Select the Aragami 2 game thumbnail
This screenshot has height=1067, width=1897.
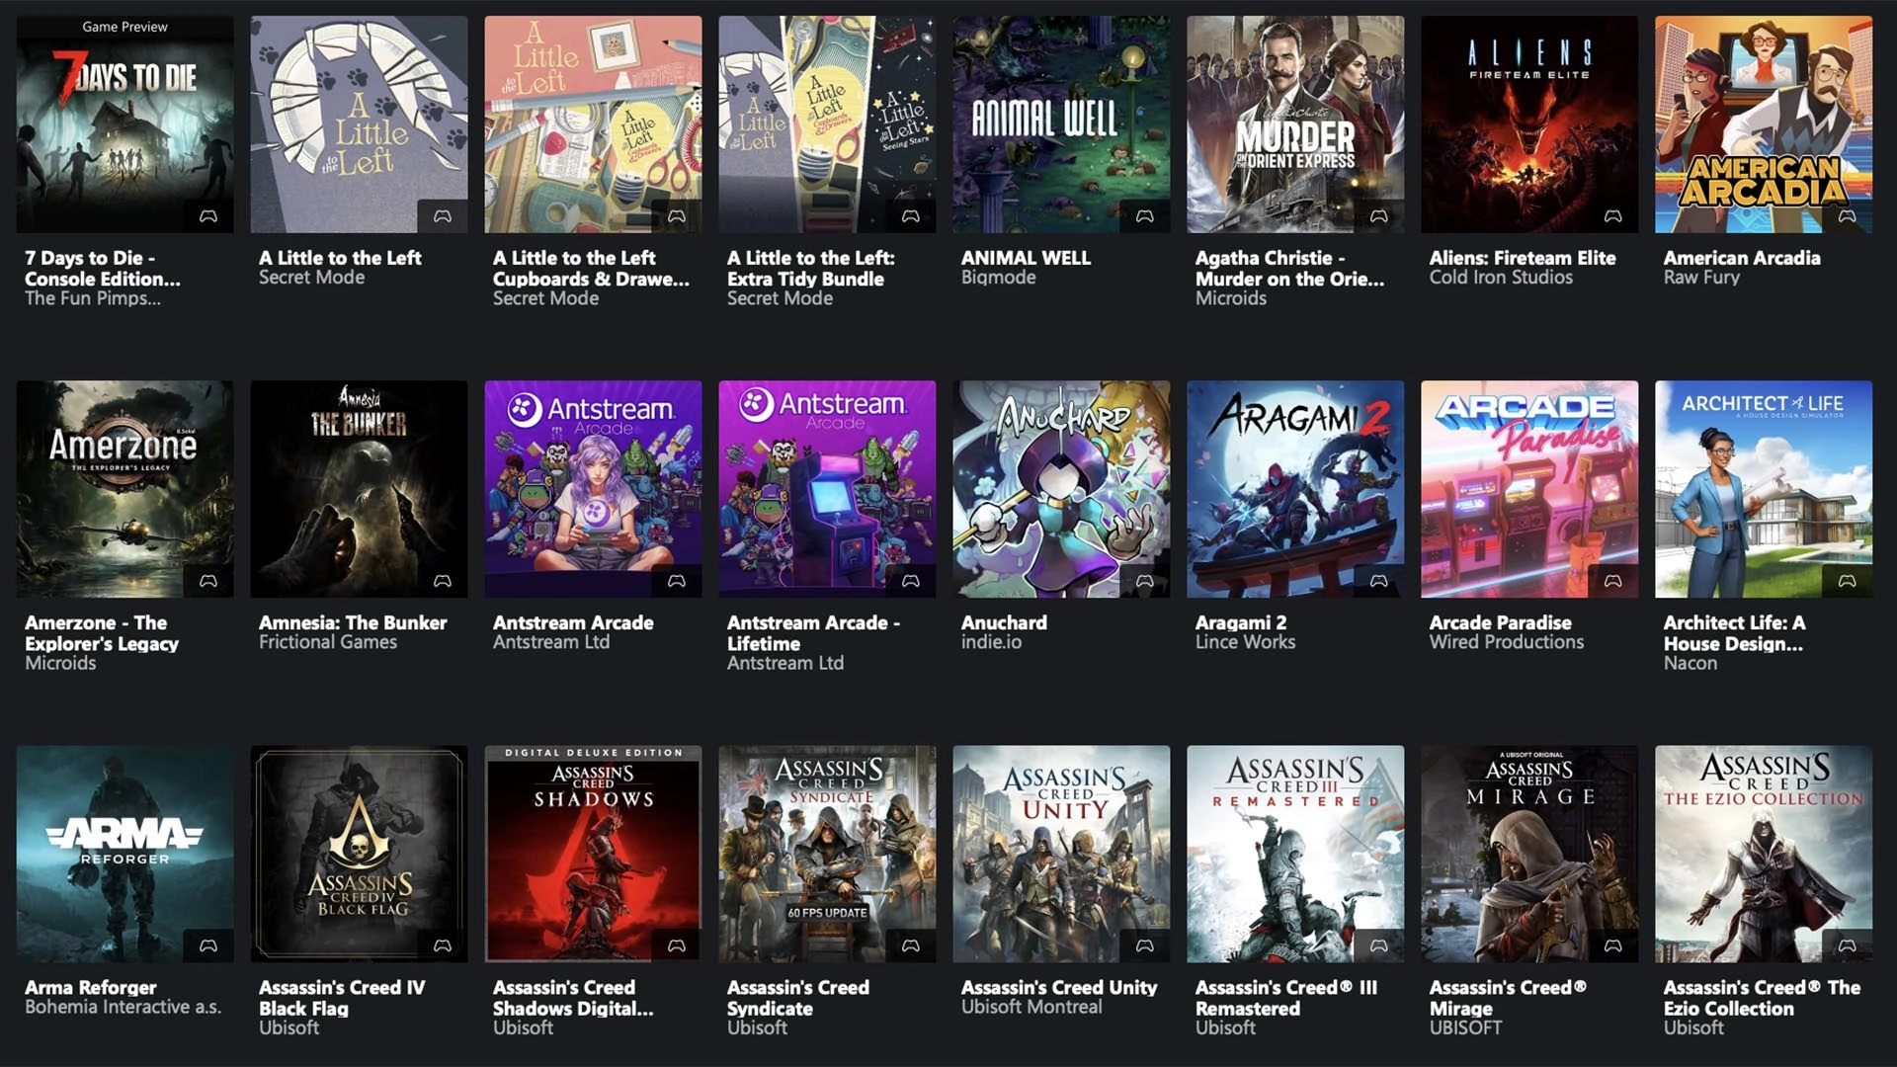point(1295,489)
